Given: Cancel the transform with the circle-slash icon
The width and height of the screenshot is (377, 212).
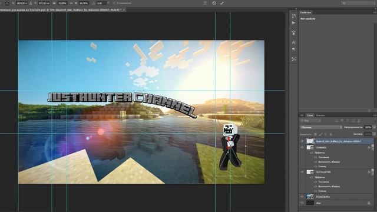Looking at the screenshot, I should (x=214, y=3).
